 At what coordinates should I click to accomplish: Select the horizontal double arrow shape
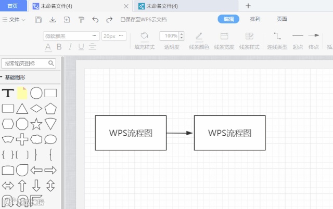pyautogui.click(x=8, y=186)
